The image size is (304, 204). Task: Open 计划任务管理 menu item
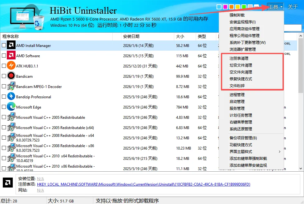241,115
